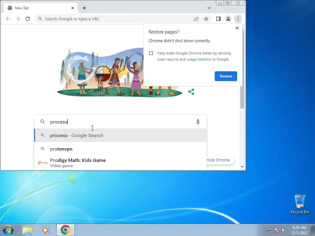315x236 pixels.
Task: Open Chrome's three-dot menu
Action: point(238,19)
